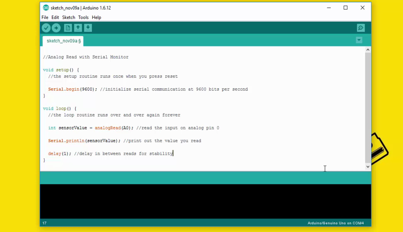Open the Sketch menu
Viewport: 403px width, 232px height.
tap(69, 17)
